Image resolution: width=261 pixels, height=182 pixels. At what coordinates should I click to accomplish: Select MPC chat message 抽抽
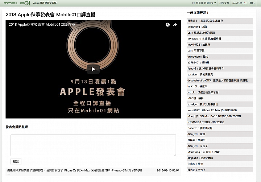coord(220,98)
